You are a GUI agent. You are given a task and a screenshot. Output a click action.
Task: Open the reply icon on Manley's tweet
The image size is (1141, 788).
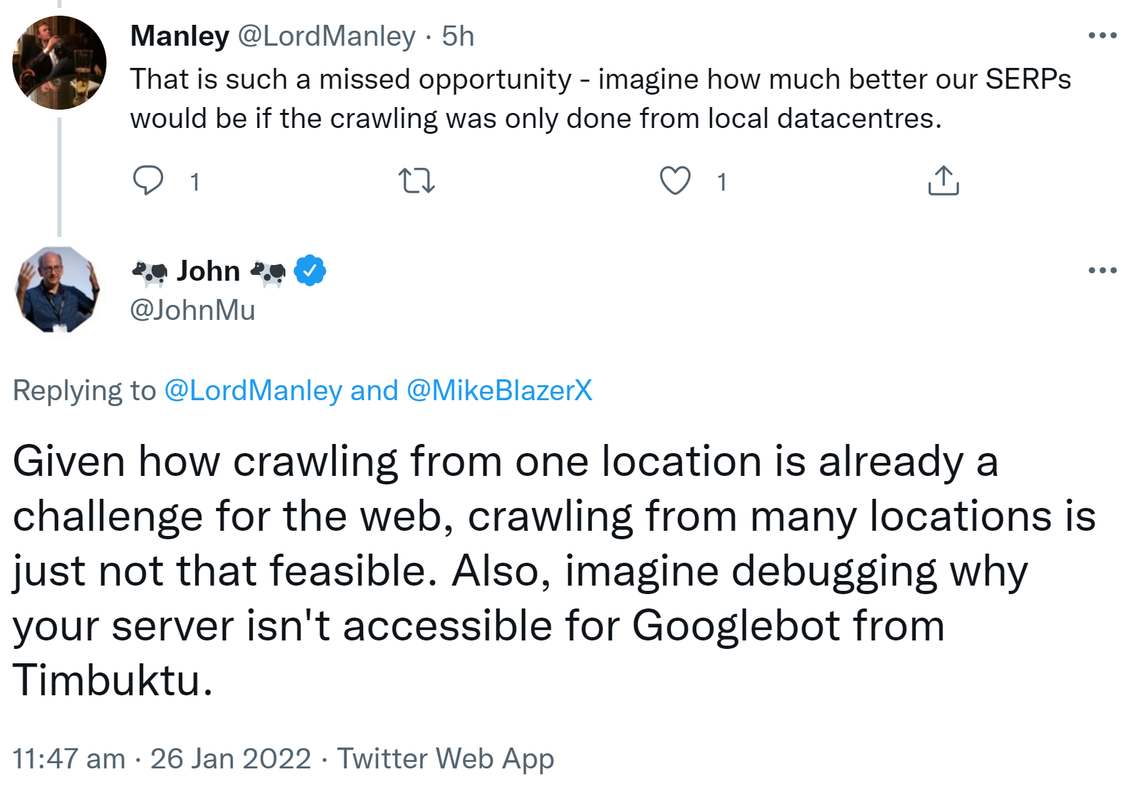click(149, 181)
